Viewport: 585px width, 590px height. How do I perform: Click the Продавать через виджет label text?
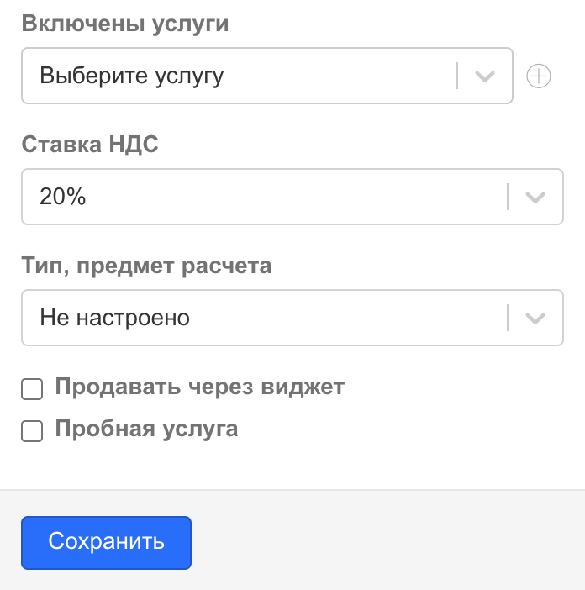pyautogui.click(x=199, y=387)
